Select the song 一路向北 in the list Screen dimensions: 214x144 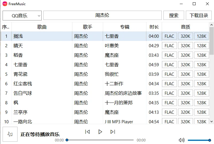[23, 122]
